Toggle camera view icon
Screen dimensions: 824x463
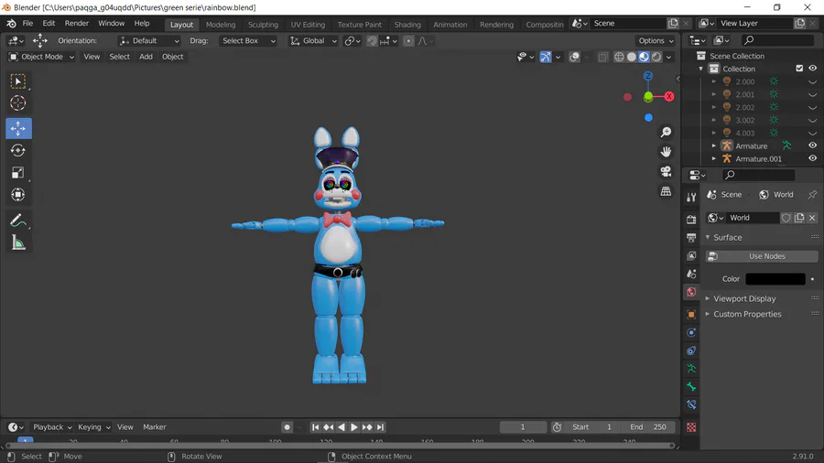pos(666,172)
